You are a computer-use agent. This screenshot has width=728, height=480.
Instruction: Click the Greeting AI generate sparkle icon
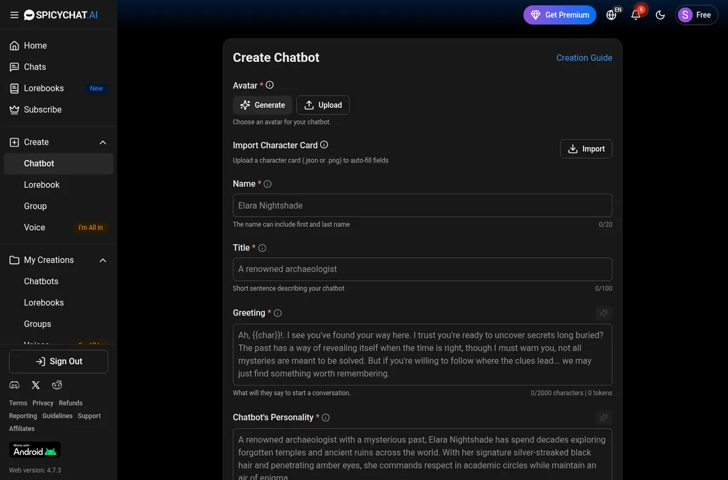[x=604, y=313]
